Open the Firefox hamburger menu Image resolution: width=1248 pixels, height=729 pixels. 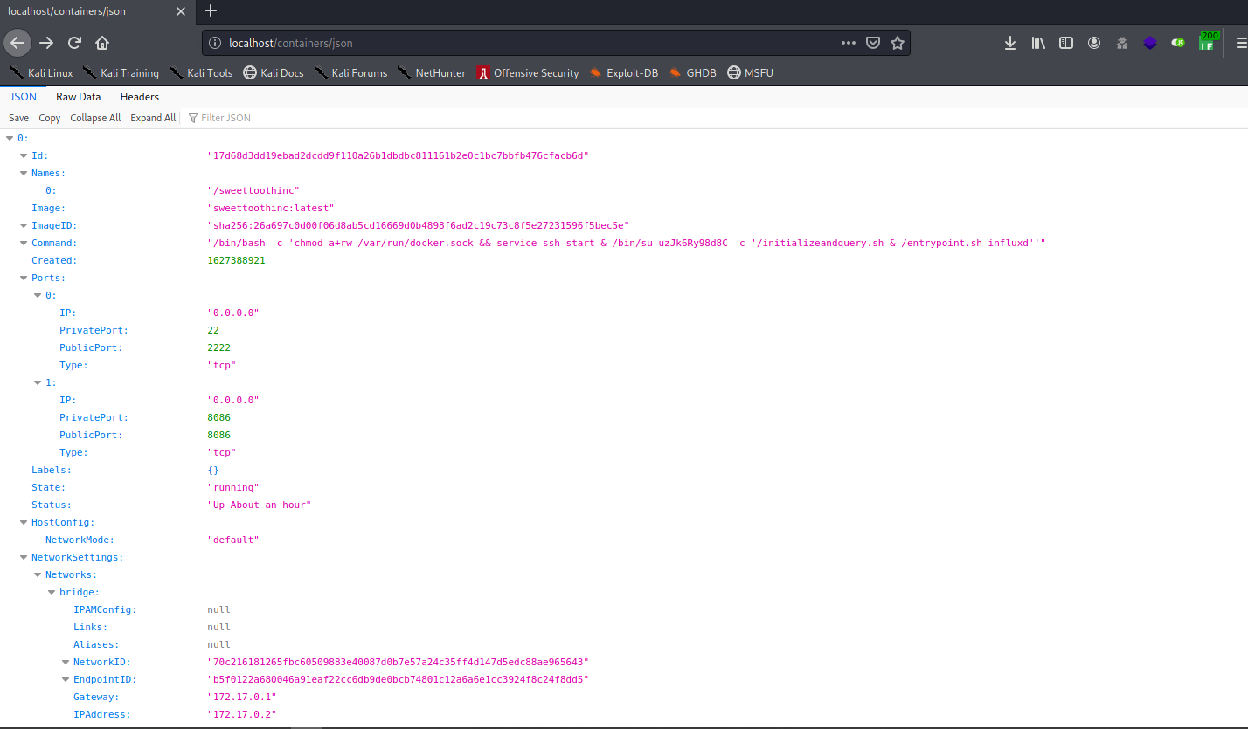(1241, 42)
